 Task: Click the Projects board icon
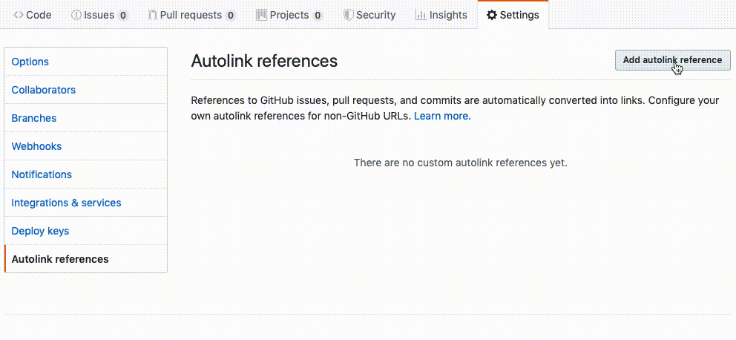(261, 15)
